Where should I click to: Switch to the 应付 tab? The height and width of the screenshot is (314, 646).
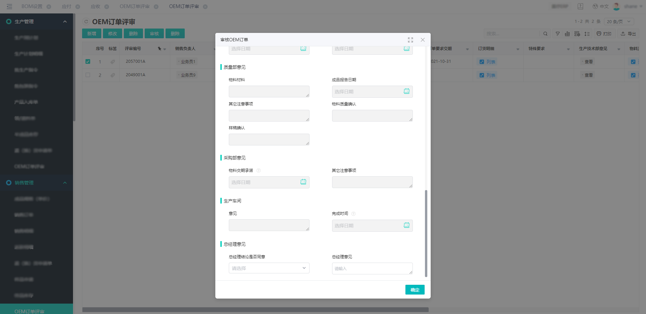tap(67, 6)
